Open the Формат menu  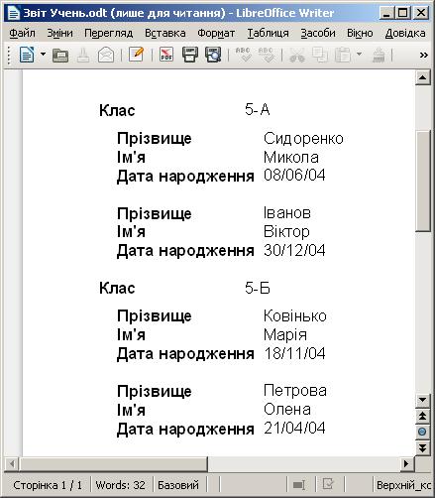(x=216, y=33)
